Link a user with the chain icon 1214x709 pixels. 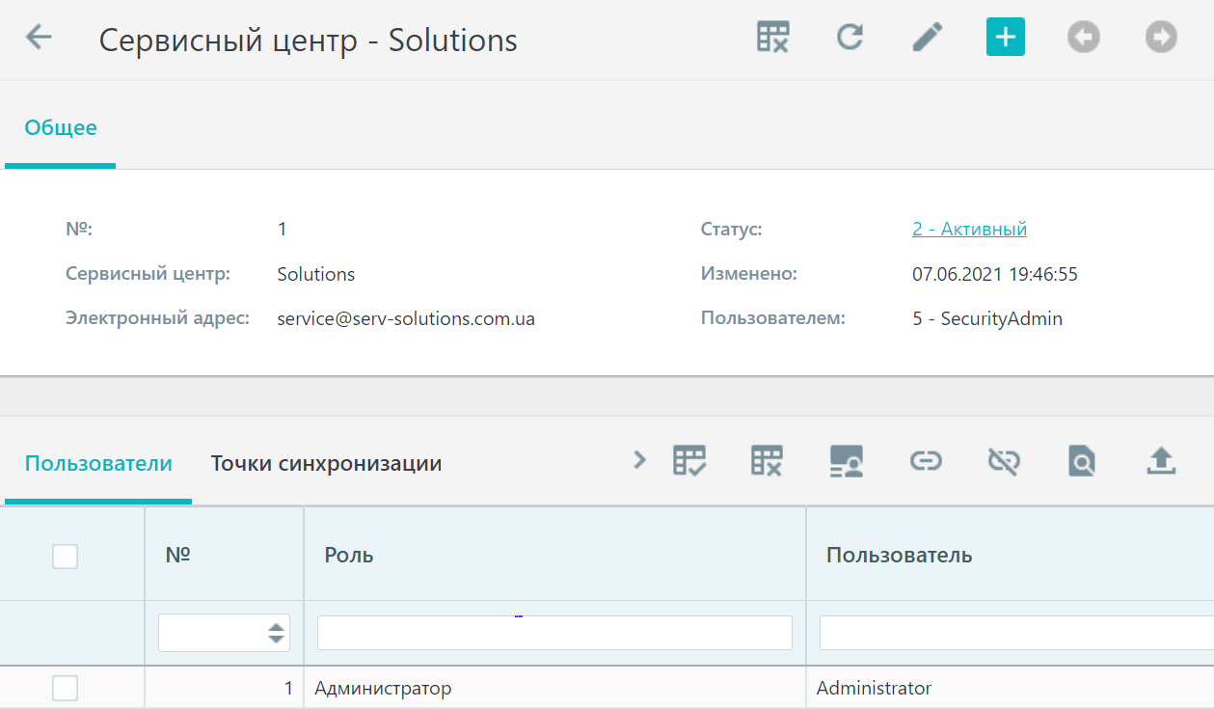pyautogui.click(x=926, y=461)
